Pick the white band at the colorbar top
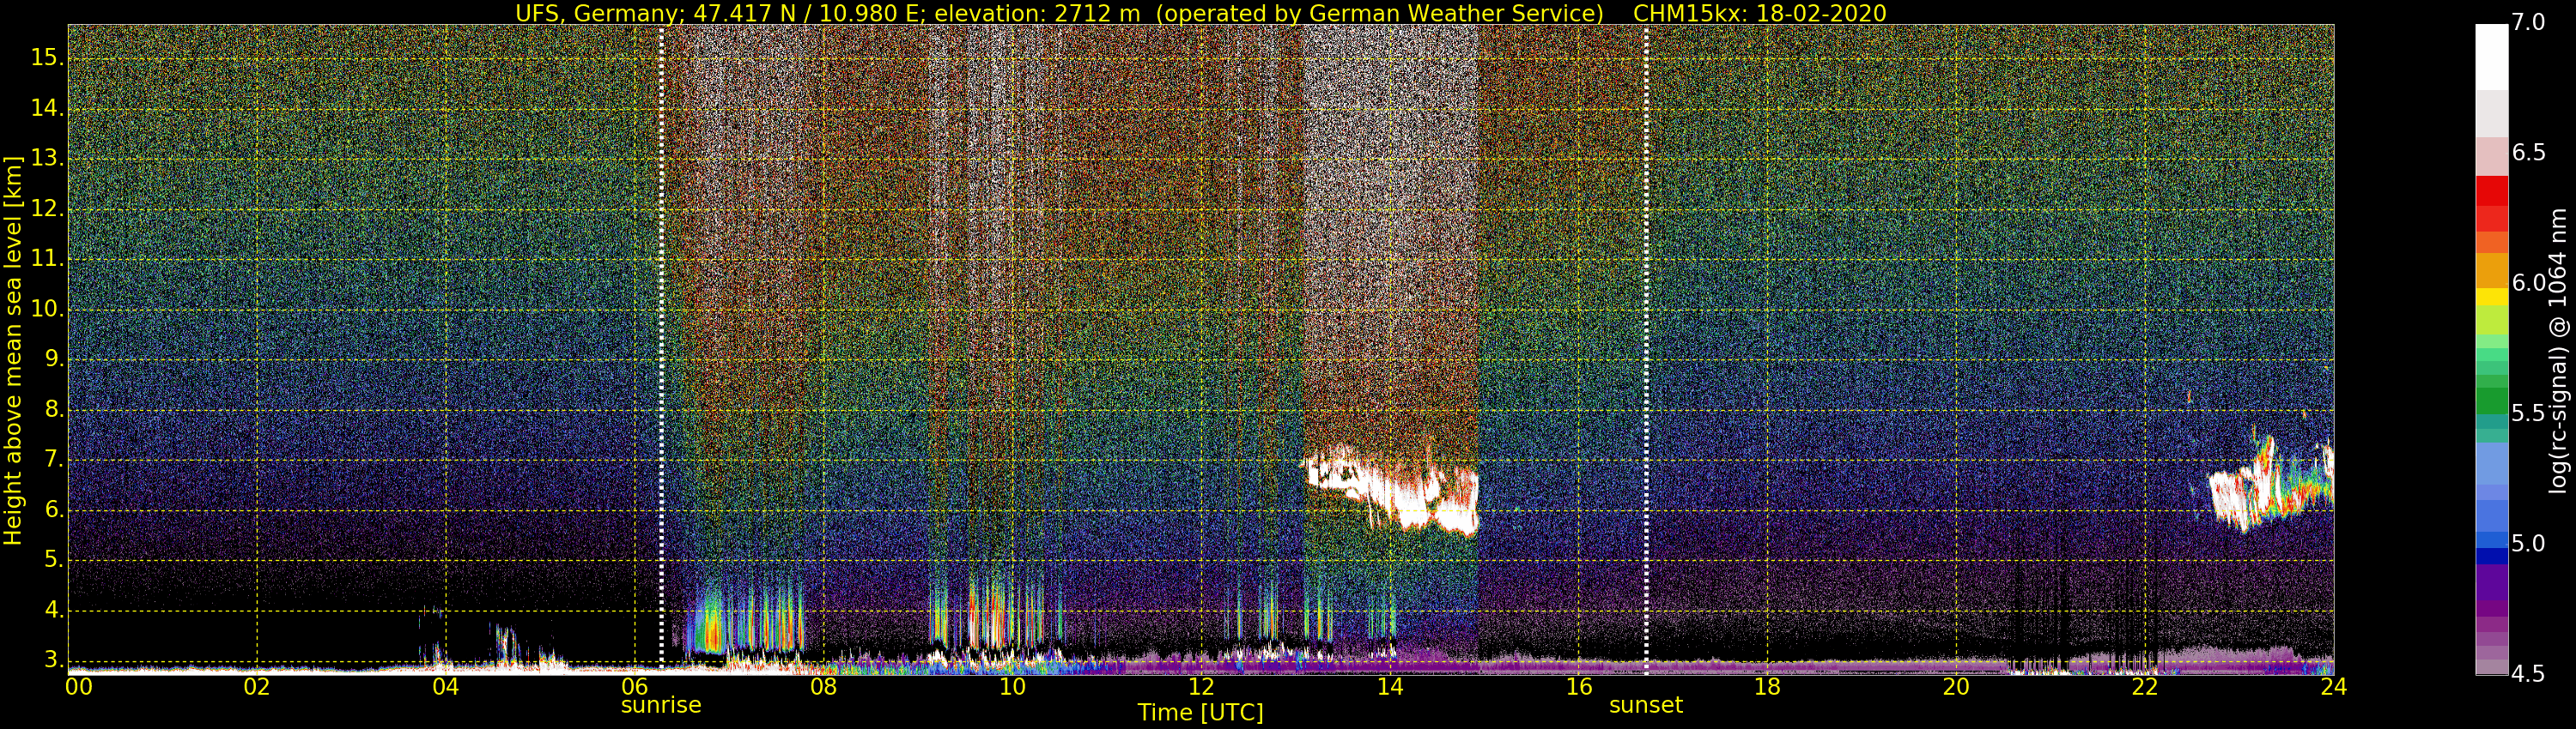 (2491, 57)
